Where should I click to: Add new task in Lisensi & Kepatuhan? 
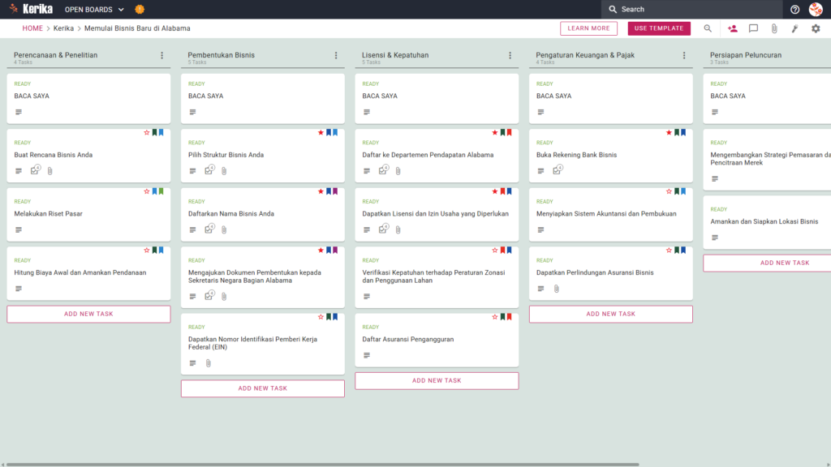[x=437, y=381]
